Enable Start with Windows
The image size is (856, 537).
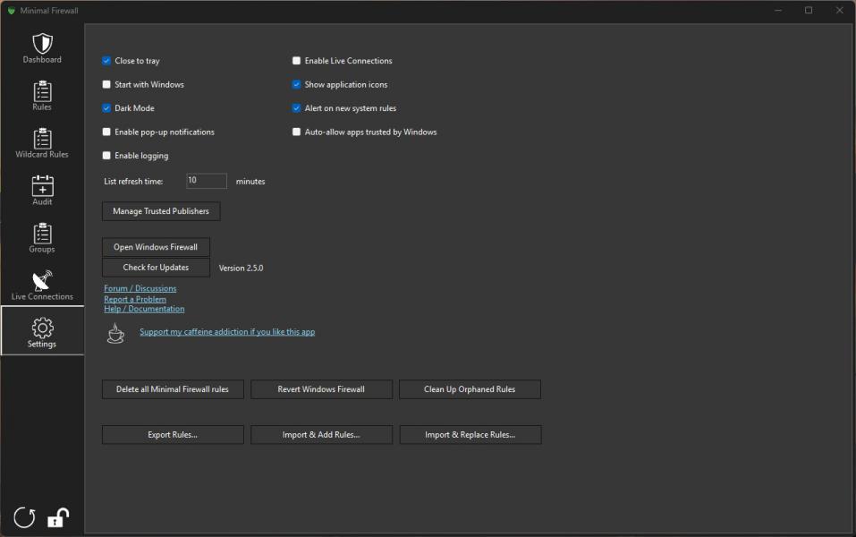pyautogui.click(x=106, y=85)
